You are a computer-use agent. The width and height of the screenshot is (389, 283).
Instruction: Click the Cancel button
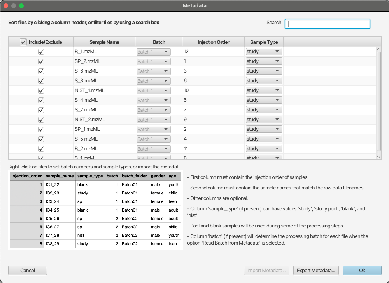click(28, 270)
